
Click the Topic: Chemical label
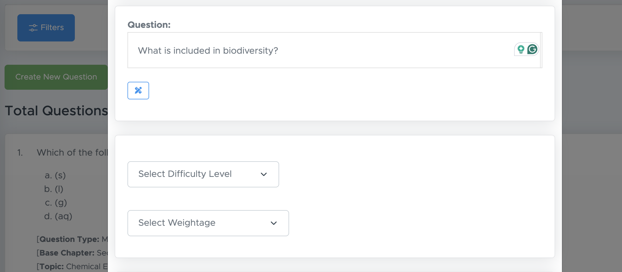[x=72, y=267]
